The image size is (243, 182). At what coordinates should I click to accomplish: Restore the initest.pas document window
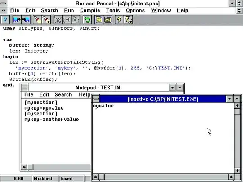[x=239, y=10]
